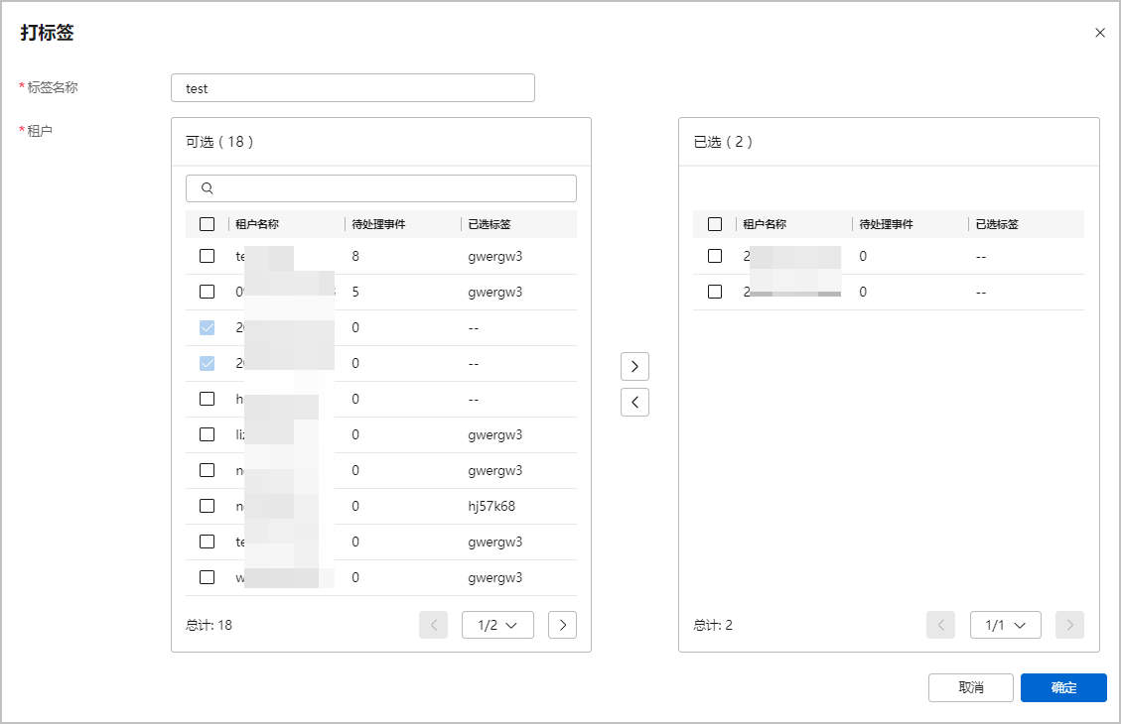Screen dimensions: 1121x724
Task: Click the 已选标签 column header in selected list
Action: tap(997, 224)
